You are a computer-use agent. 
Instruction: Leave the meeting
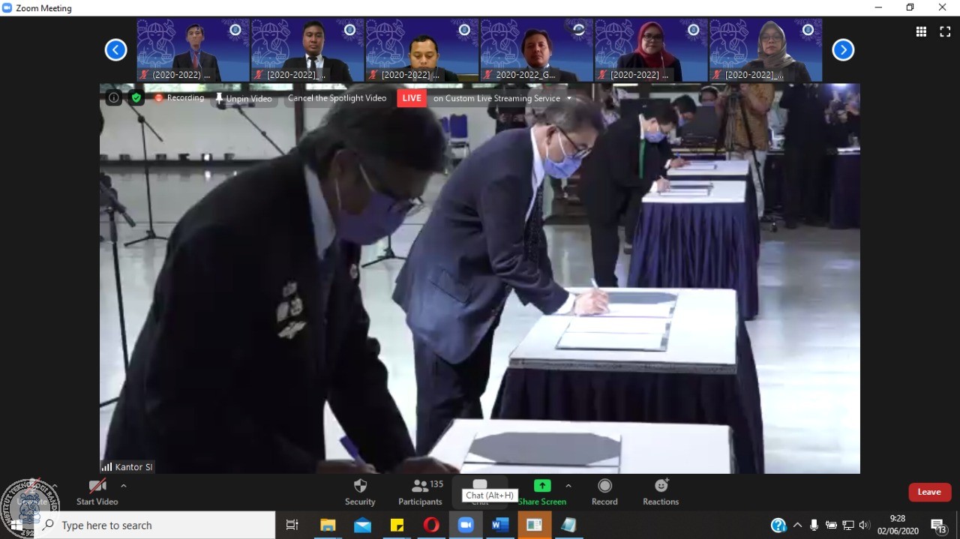pos(929,492)
